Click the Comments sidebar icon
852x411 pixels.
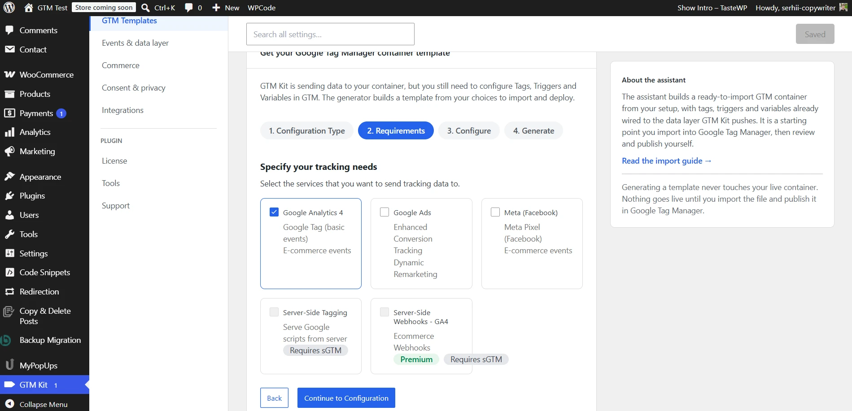(9, 30)
